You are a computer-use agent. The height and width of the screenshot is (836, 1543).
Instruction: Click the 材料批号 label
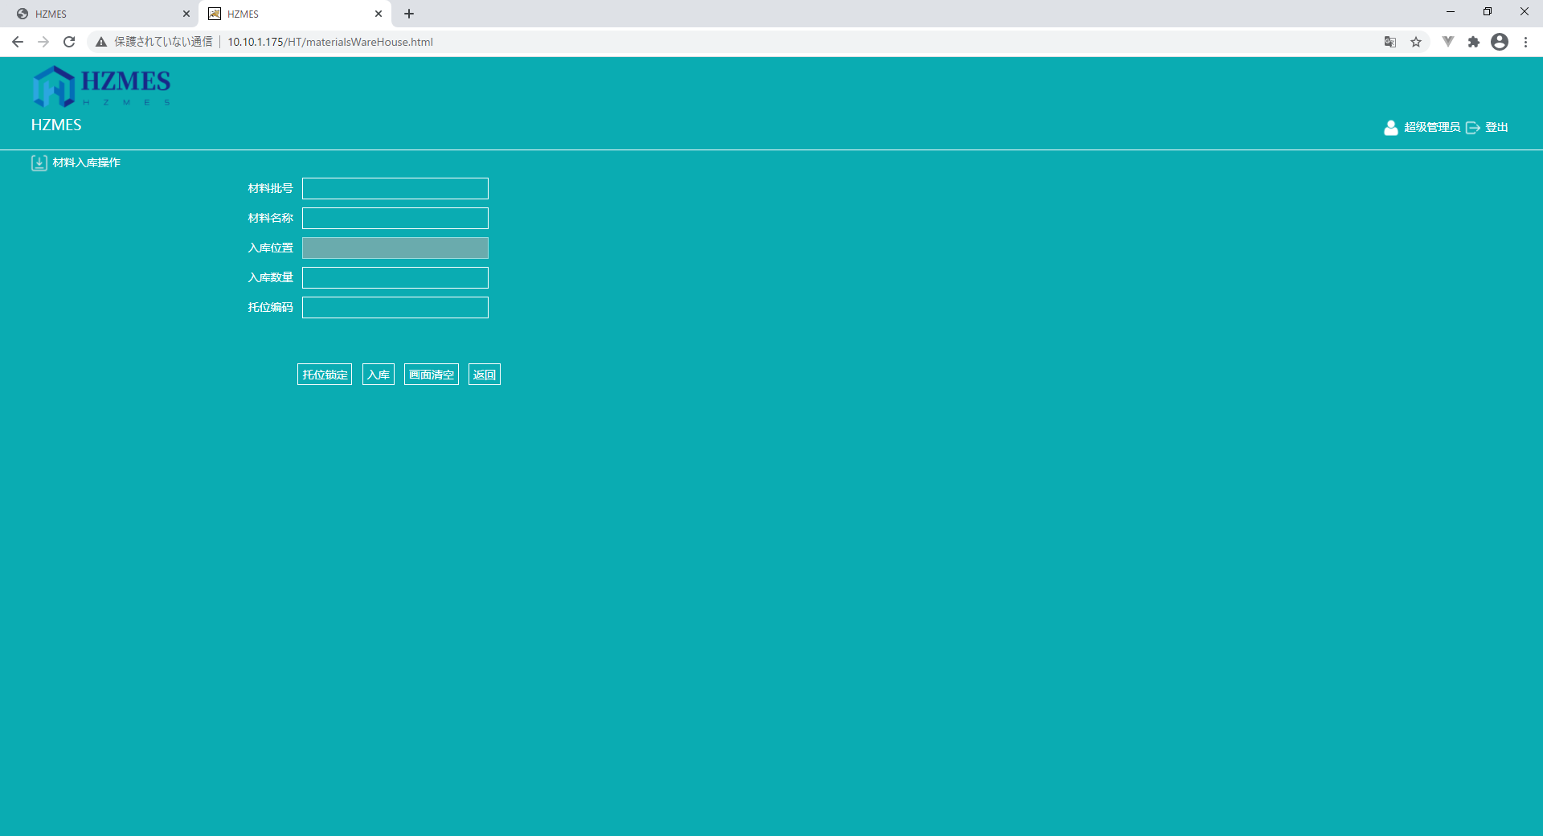click(x=271, y=189)
